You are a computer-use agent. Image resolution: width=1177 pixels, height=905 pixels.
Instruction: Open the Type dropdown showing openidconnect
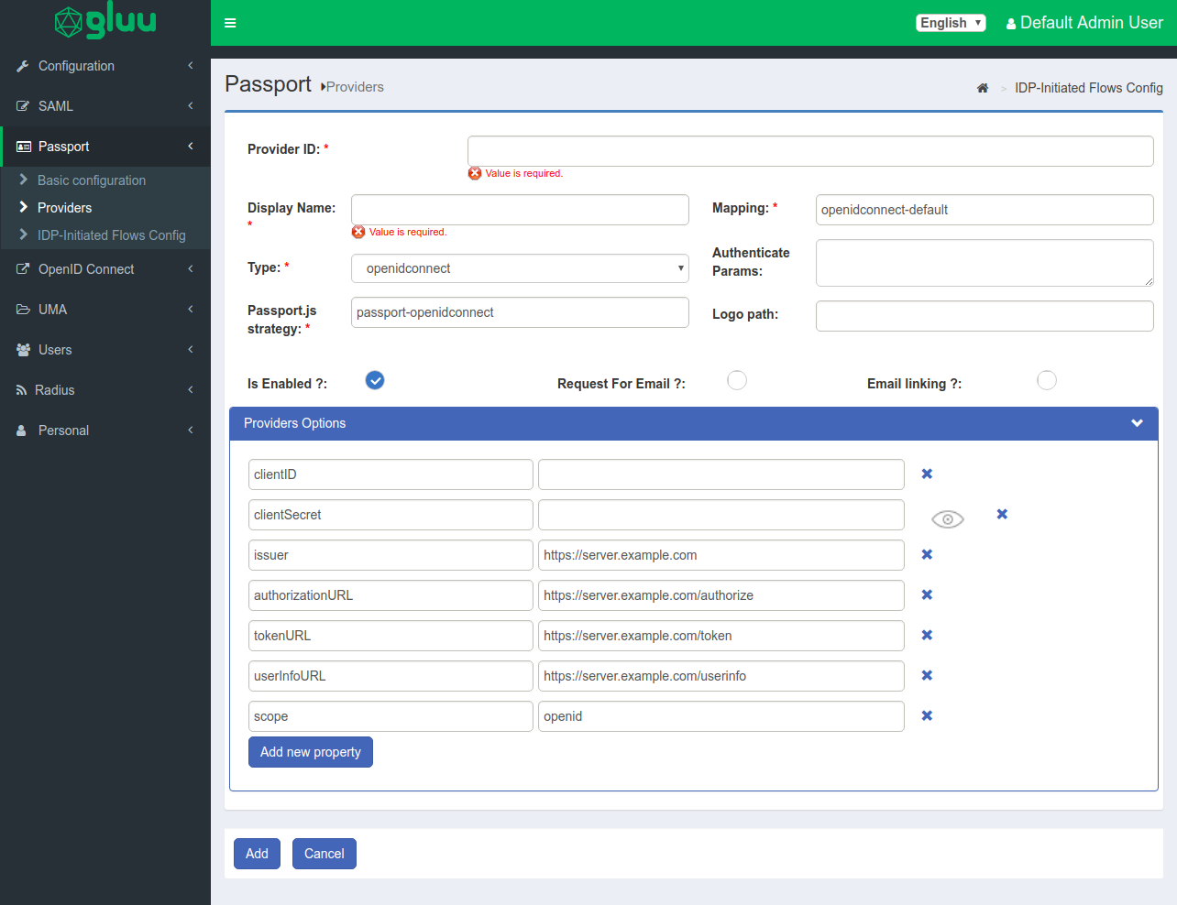point(520,268)
